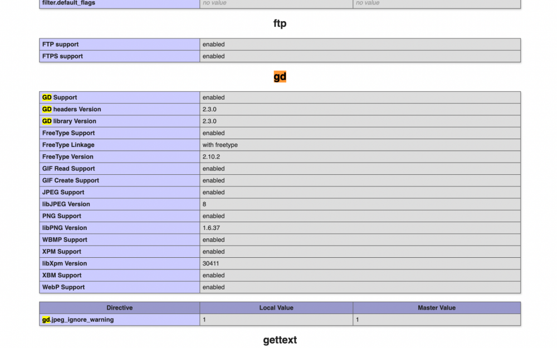Click the master value '1' for gd.jpeg_ignore_warning

point(358,320)
